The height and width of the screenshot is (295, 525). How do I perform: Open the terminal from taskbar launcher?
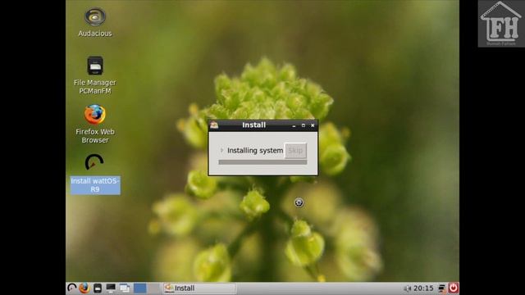[x=111, y=288]
